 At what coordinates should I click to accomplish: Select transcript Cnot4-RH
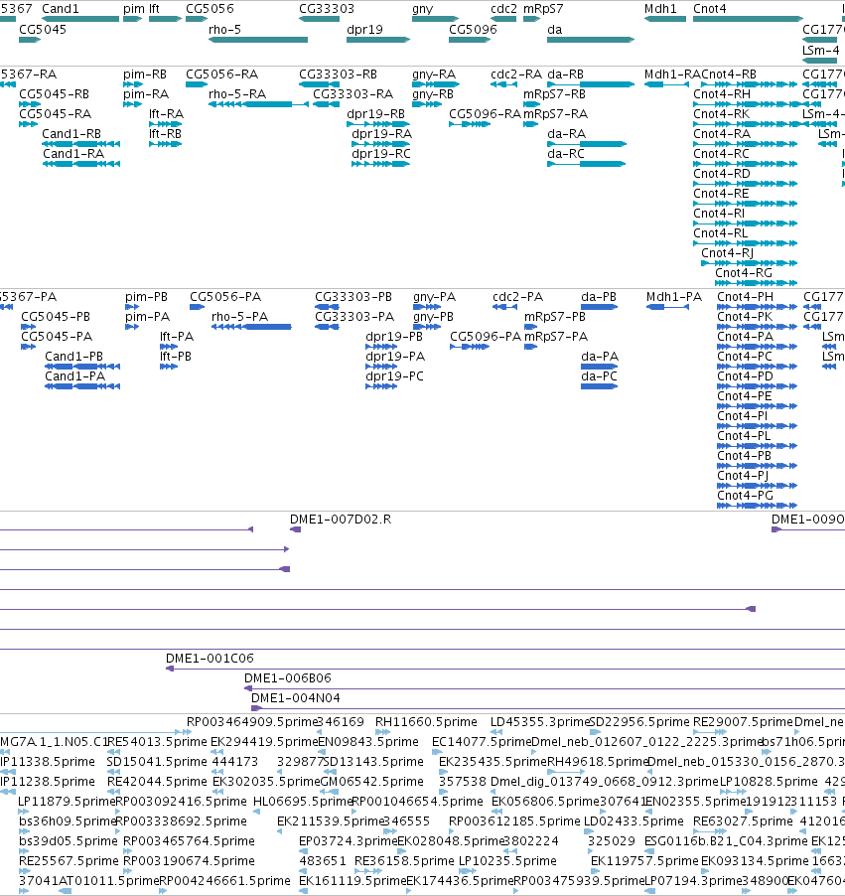click(722, 93)
